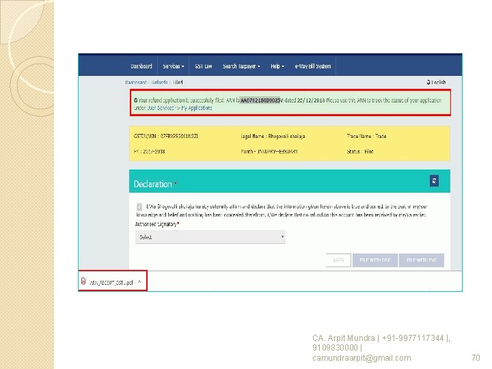Open e-Way Bill System link
Viewport: 492px width, 369px height.
point(313,66)
